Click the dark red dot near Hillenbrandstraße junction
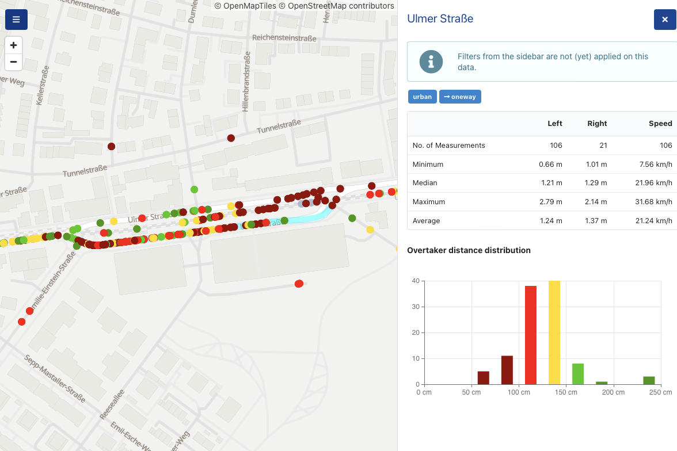 231,138
